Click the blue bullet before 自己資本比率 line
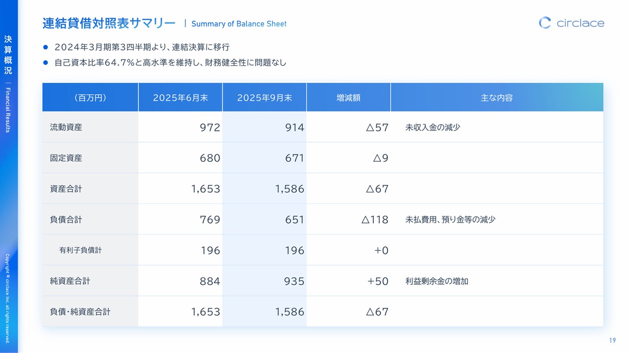 [46, 63]
